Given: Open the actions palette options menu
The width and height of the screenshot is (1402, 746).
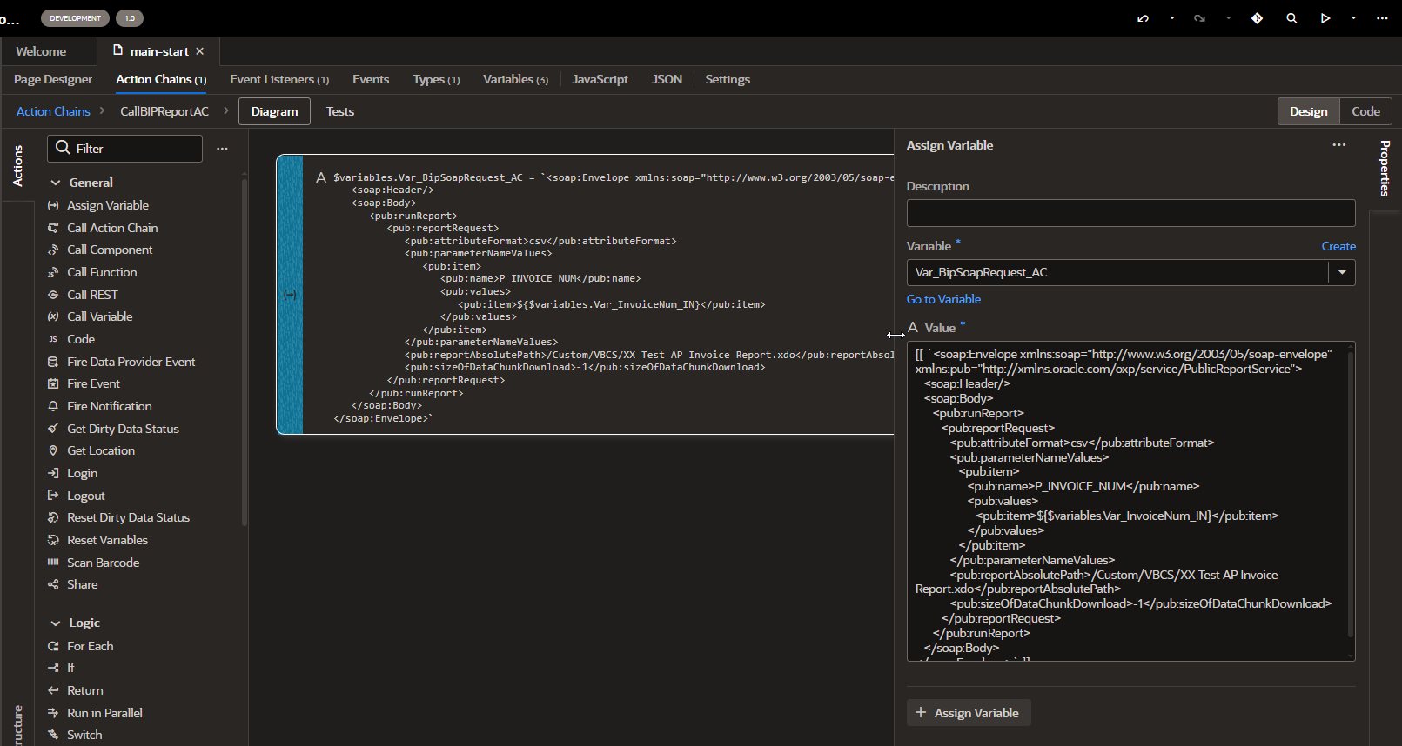Looking at the screenshot, I should click(x=222, y=149).
